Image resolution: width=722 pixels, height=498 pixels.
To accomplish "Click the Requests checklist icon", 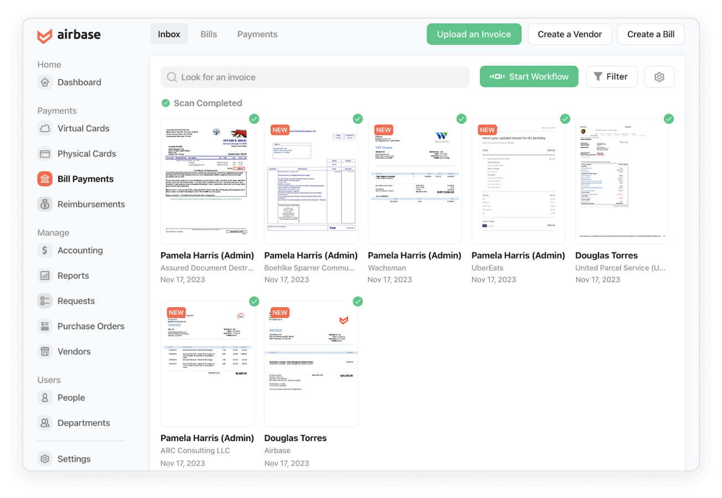I will click(x=45, y=301).
